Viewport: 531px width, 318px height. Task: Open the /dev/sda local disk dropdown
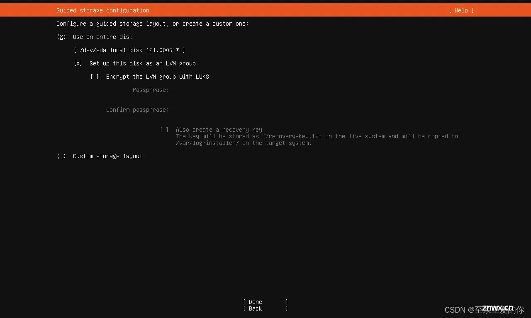click(x=129, y=50)
